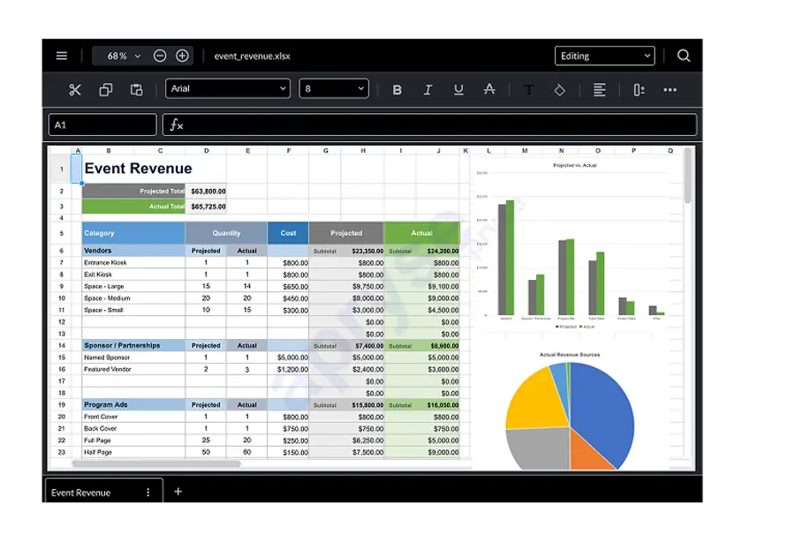Open the Editing mode dropdown
795x558 pixels.
tap(605, 56)
